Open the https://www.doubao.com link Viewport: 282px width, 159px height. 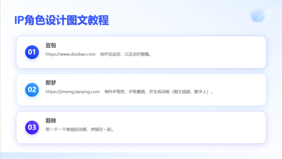70,54
